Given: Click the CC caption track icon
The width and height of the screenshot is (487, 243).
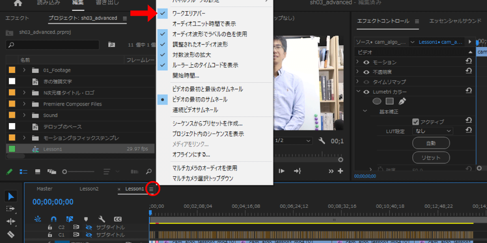Looking at the screenshot, I should [118, 219].
